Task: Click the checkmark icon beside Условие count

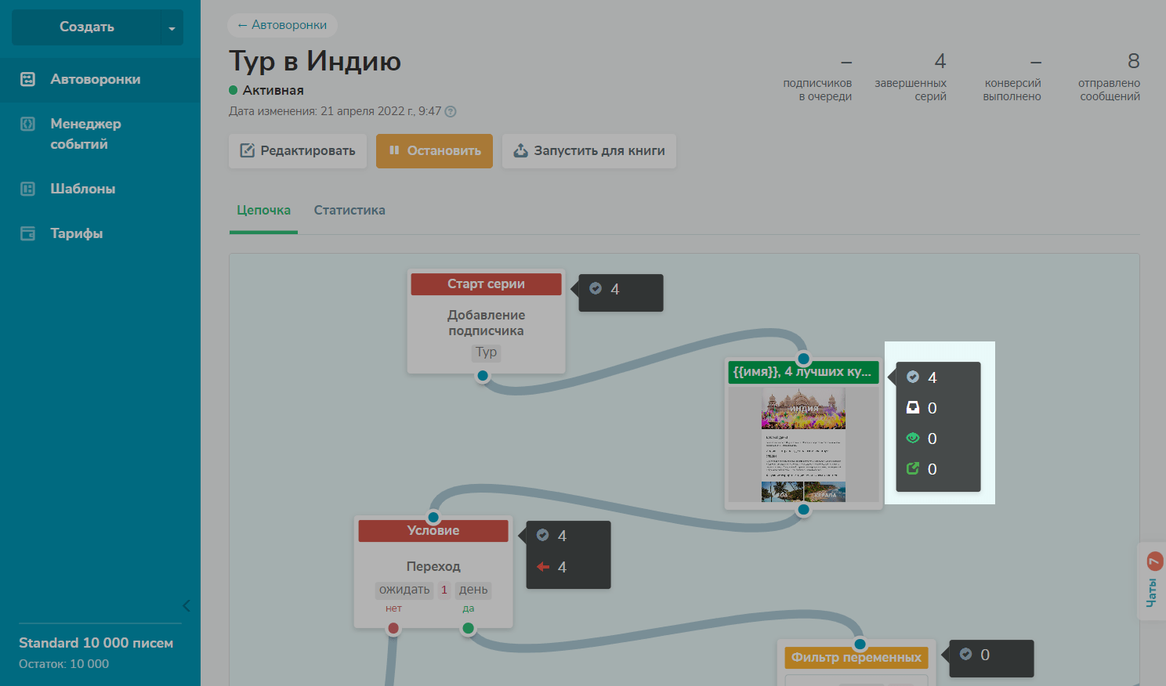Action: tap(543, 535)
